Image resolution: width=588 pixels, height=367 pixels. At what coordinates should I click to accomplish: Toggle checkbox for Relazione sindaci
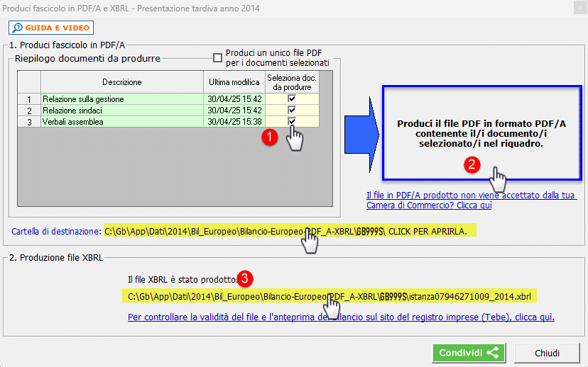292,111
